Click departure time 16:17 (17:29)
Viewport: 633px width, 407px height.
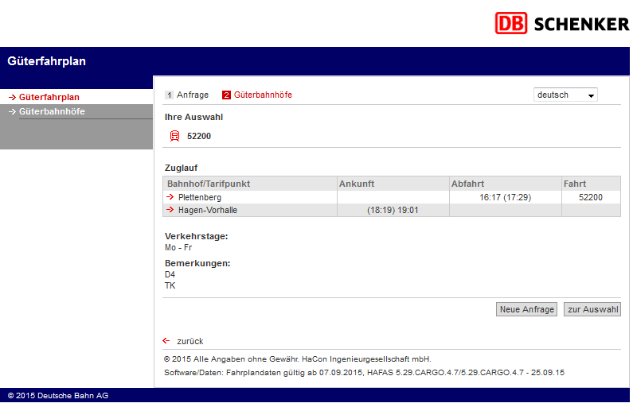click(x=505, y=197)
